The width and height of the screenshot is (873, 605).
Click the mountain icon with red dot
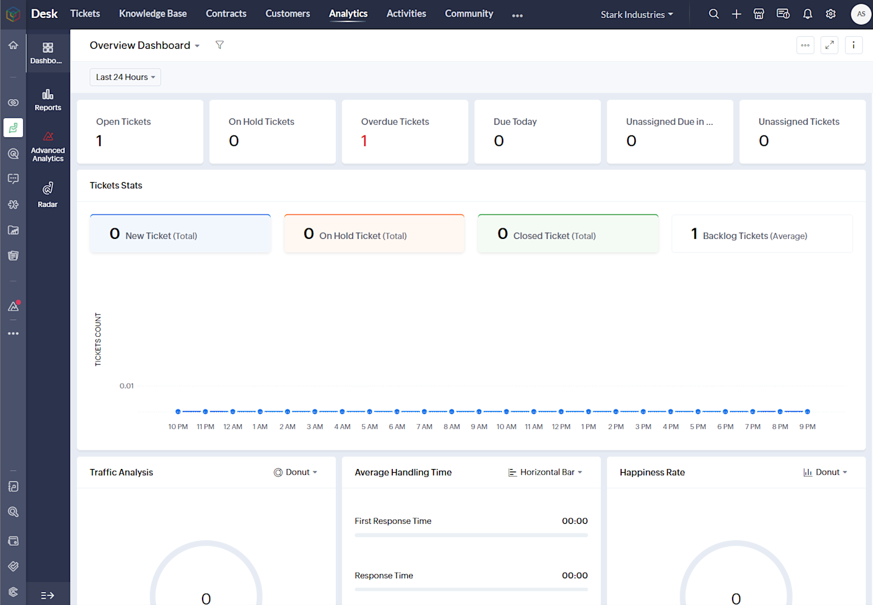(13, 306)
